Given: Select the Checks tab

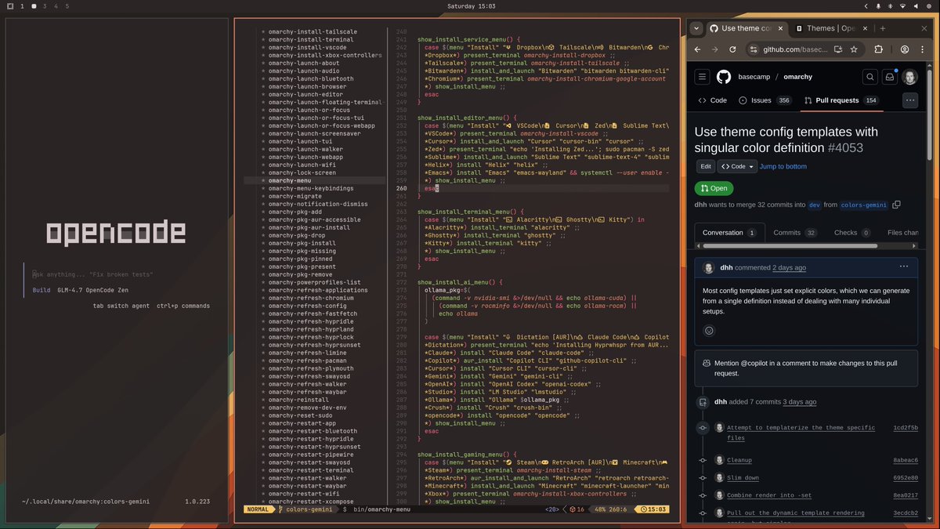Looking at the screenshot, I should pyautogui.click(x=852, y=233).
